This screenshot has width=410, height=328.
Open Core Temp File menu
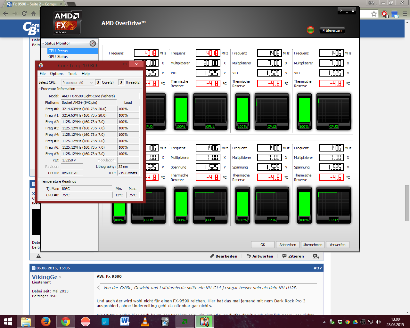coord(43,74)
